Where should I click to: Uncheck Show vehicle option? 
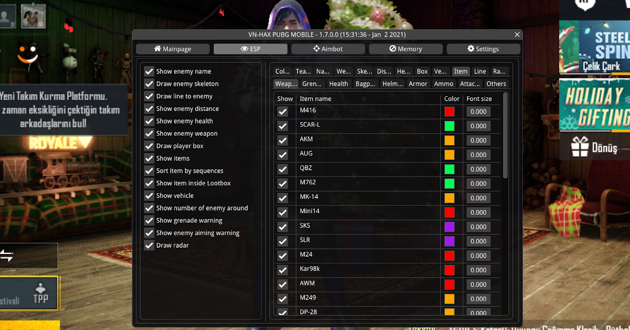point(149,195)
